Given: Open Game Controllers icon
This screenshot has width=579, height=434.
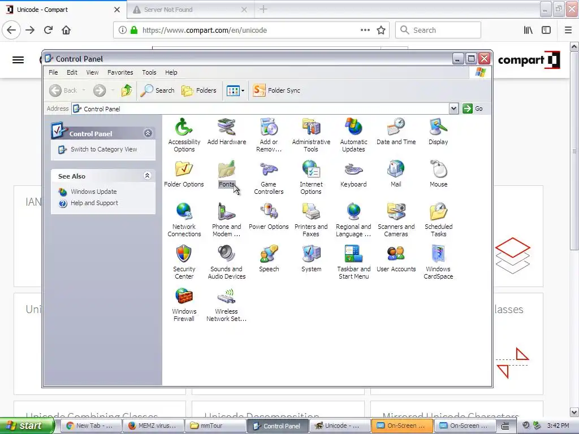Looking at the screenshot, I should (269, 177).
